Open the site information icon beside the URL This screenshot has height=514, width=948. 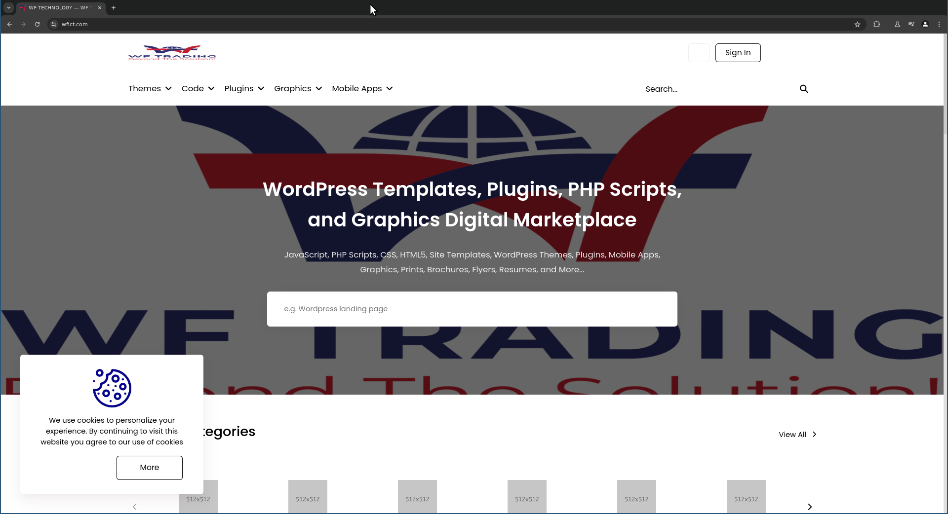pyautogui.click(x=54, y=24)
